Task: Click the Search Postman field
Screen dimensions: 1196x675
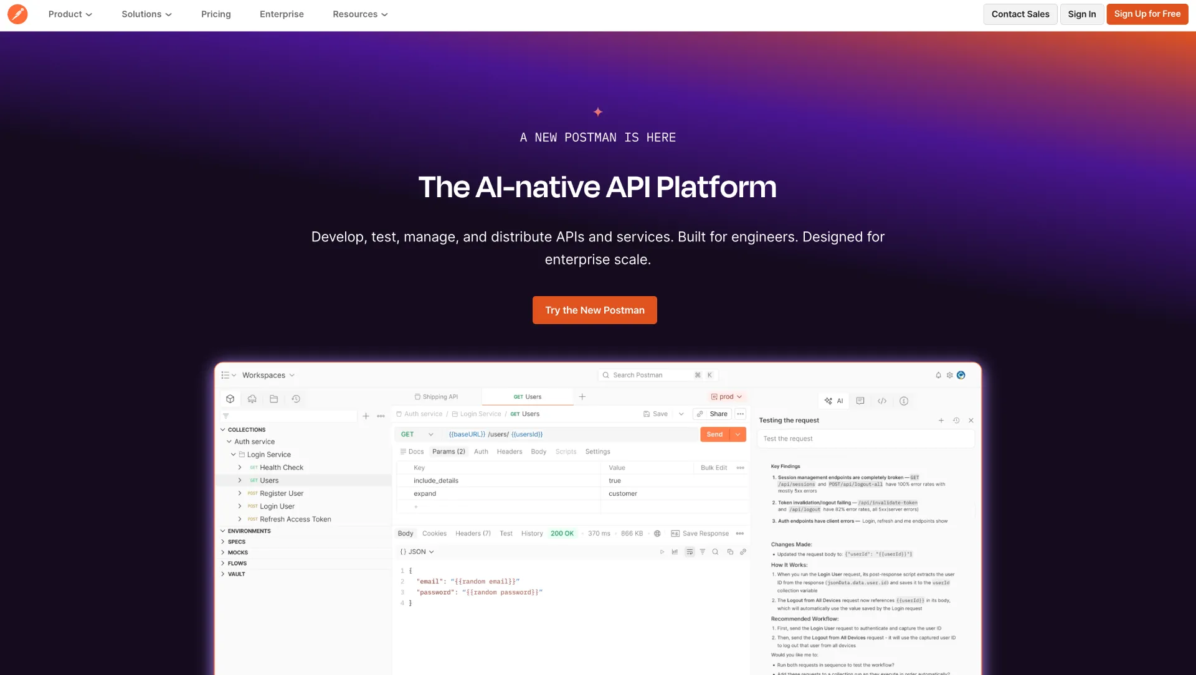Action: [x=659, y=375]
